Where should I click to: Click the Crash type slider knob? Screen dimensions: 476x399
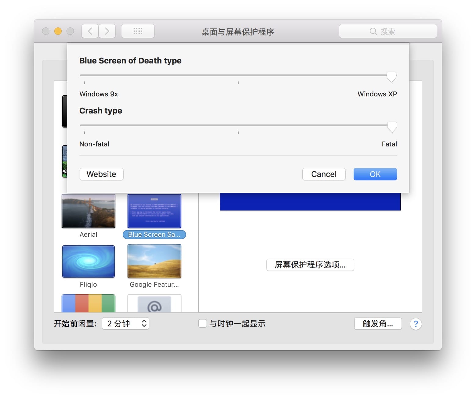pyautogui.click(x=392, y=127)
